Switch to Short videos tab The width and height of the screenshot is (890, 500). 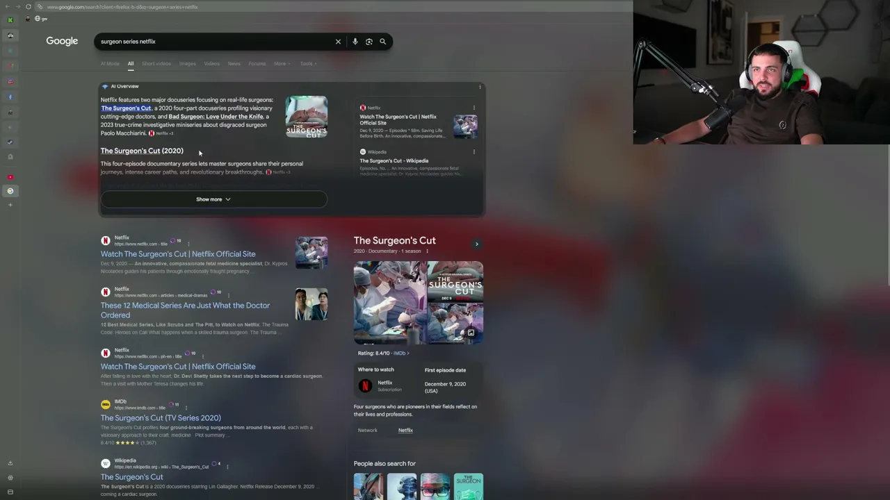coord(156,64)
